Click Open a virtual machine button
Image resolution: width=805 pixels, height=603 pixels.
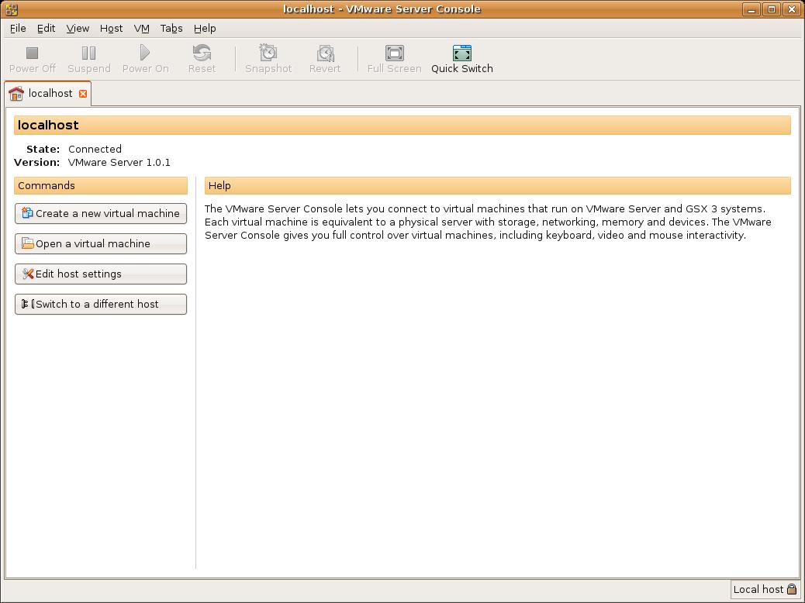click(101, 244)
